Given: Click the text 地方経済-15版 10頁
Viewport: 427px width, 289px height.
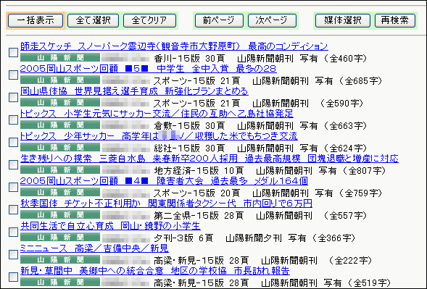Looking at the screenshot, I should pyautogui.click(x=199, y=171).
